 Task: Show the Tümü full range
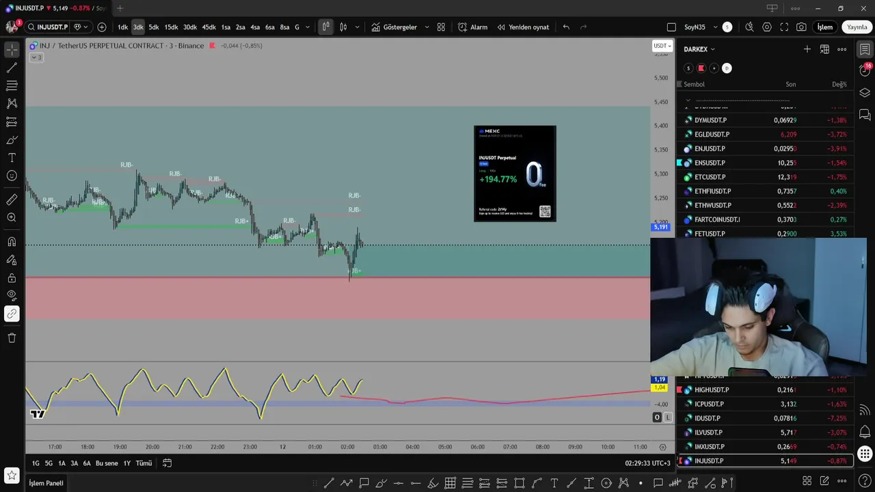[x=144, y=463]
